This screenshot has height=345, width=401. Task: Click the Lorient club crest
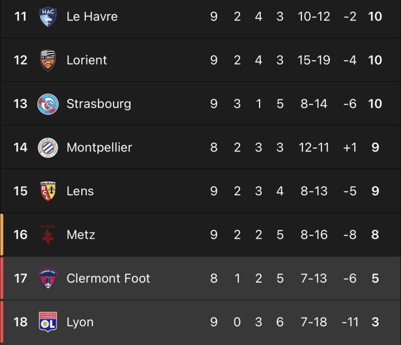point(48,60)
